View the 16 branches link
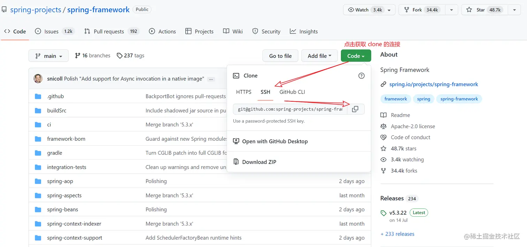 (93, 56)
